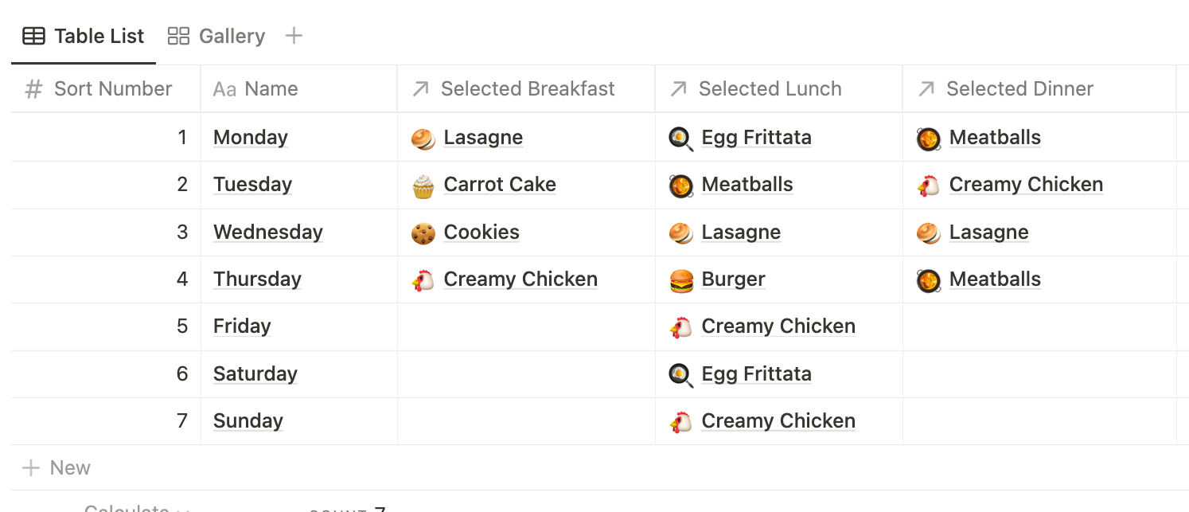Click the cupcake icon beside Carrot Cake

coord(423,186)
